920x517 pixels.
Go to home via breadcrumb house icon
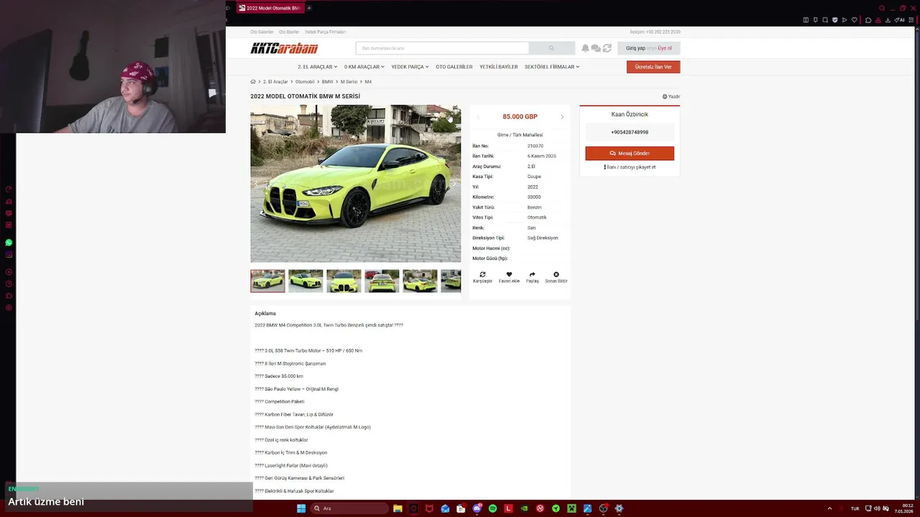(x=253, y=82)
